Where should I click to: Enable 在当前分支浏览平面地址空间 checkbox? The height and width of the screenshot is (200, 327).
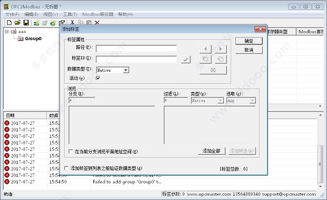click(71, 152)
